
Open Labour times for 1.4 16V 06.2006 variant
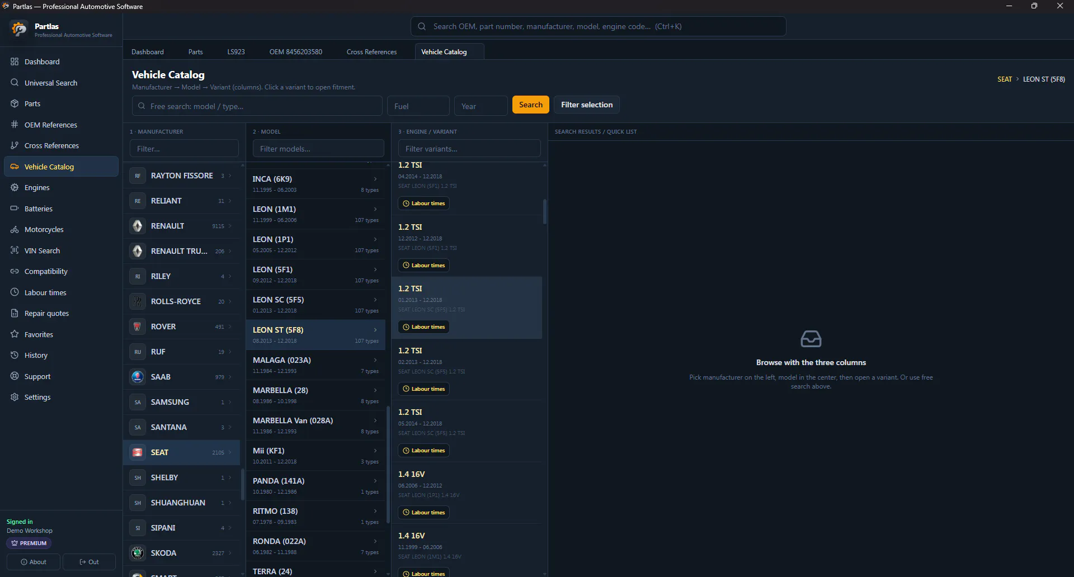pyautogui.click(x=424, y=513)
